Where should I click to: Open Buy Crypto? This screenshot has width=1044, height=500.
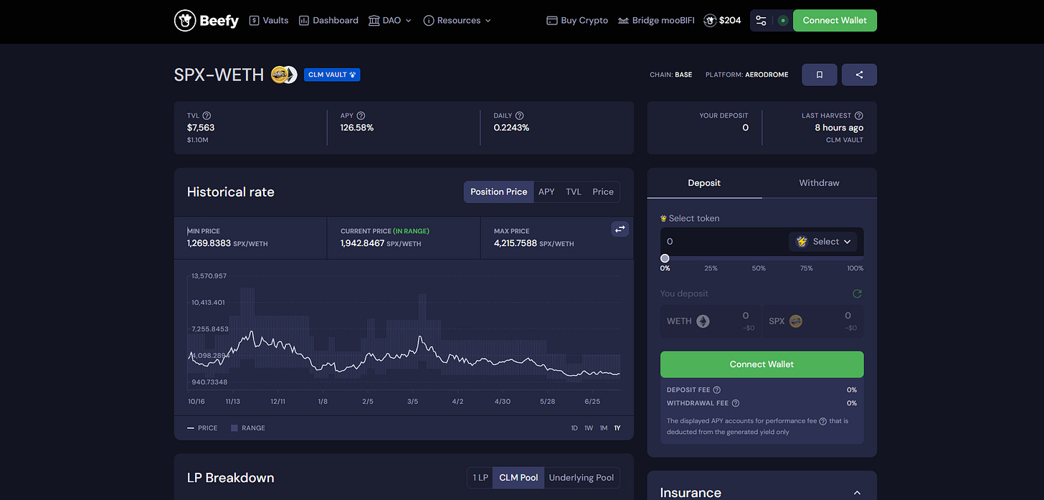(577, 21)
